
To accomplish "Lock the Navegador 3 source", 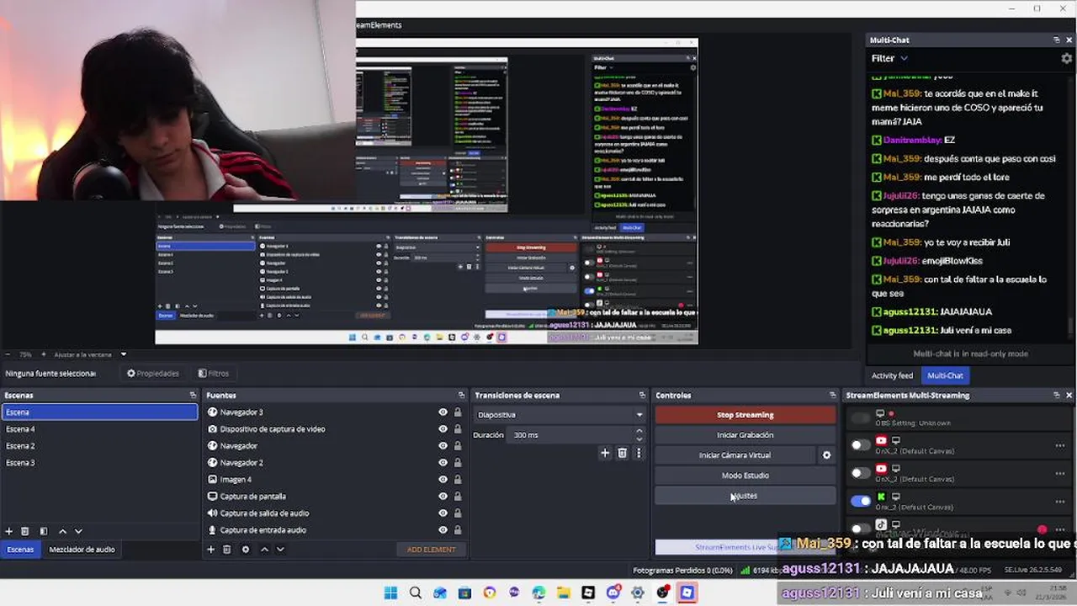I will [x=458, y=412].
